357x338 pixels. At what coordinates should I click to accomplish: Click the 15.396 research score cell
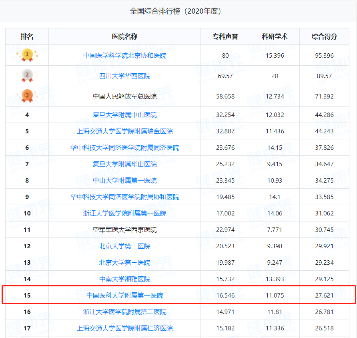point(275,56)
